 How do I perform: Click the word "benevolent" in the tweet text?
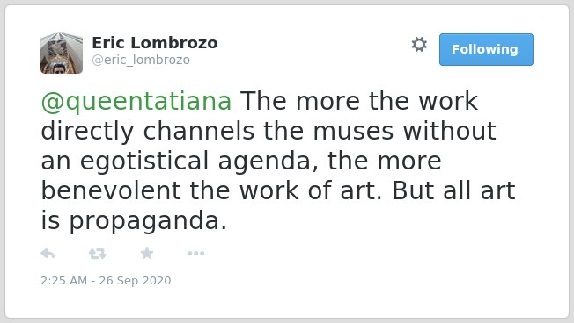click(x=111, y=190)
